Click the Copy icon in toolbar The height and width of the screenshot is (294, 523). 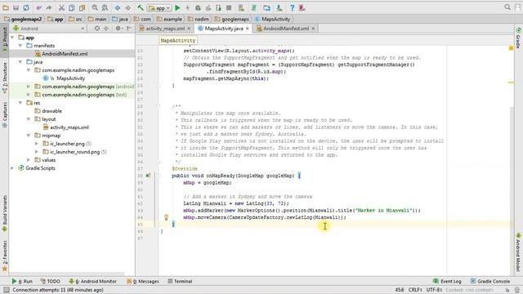pyautogui.click(x=72, y=7)
